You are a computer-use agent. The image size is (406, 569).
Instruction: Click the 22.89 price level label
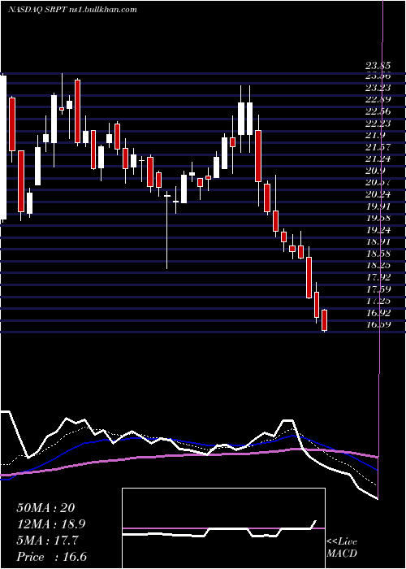click(378, 99)
